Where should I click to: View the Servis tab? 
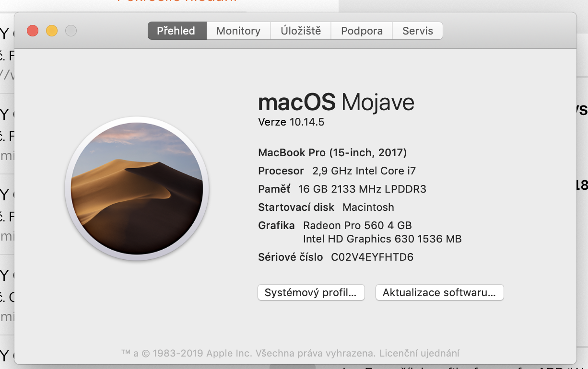[x=417, y=30]
